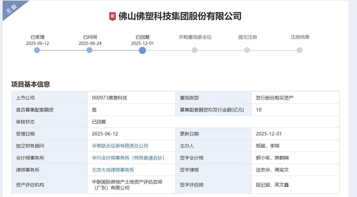Click the 2025-06-24 date under 已问询
Image resolution: width=357 pixels, height=197 pixels.
[x=90, y=43]
